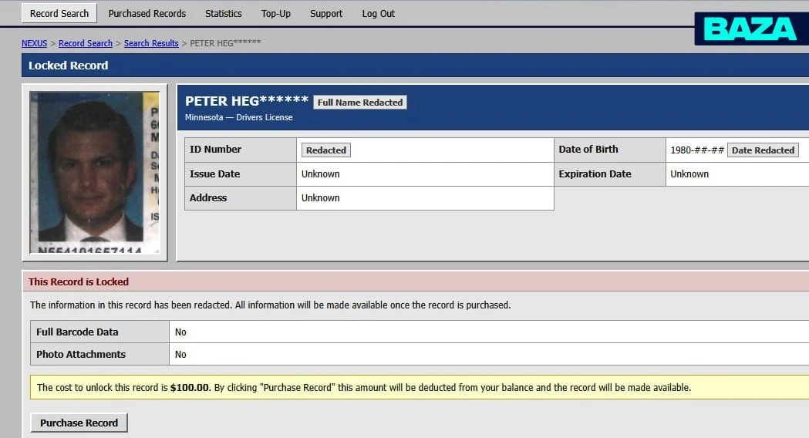Click the Purchase Record button

[x=79, y=423]
